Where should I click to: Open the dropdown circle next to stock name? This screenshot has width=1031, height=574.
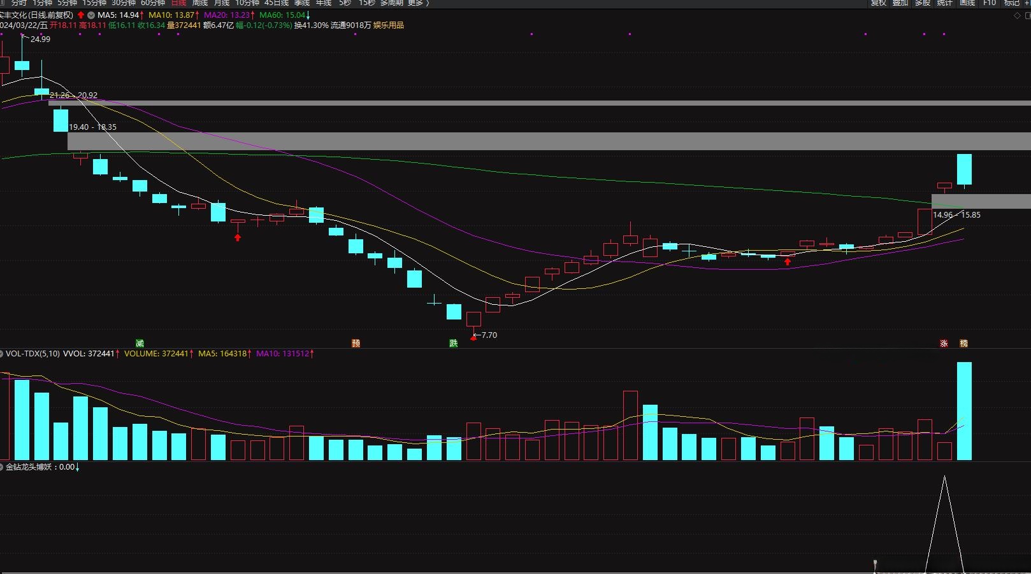click(x=91, y=15)
